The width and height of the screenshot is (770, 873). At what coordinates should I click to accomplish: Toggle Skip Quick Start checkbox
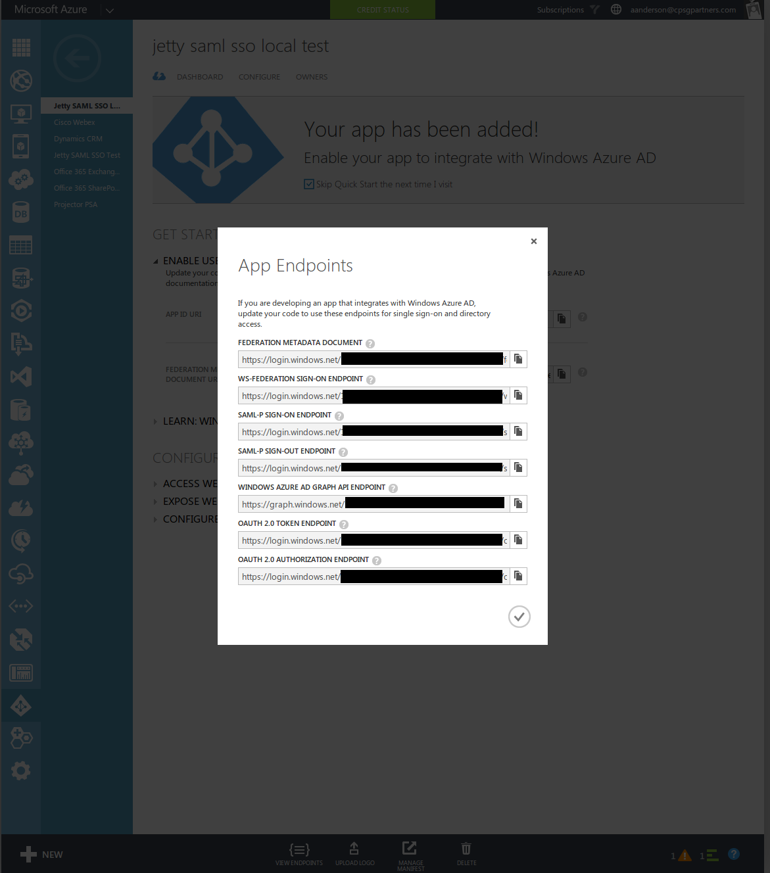(309, 184)
